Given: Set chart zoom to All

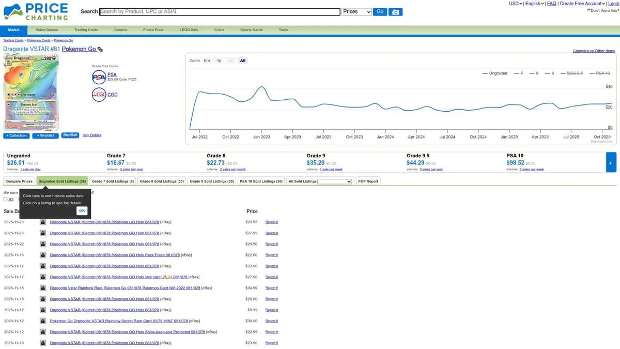Looking at the screenshot, I should click(x=243, y=60).
